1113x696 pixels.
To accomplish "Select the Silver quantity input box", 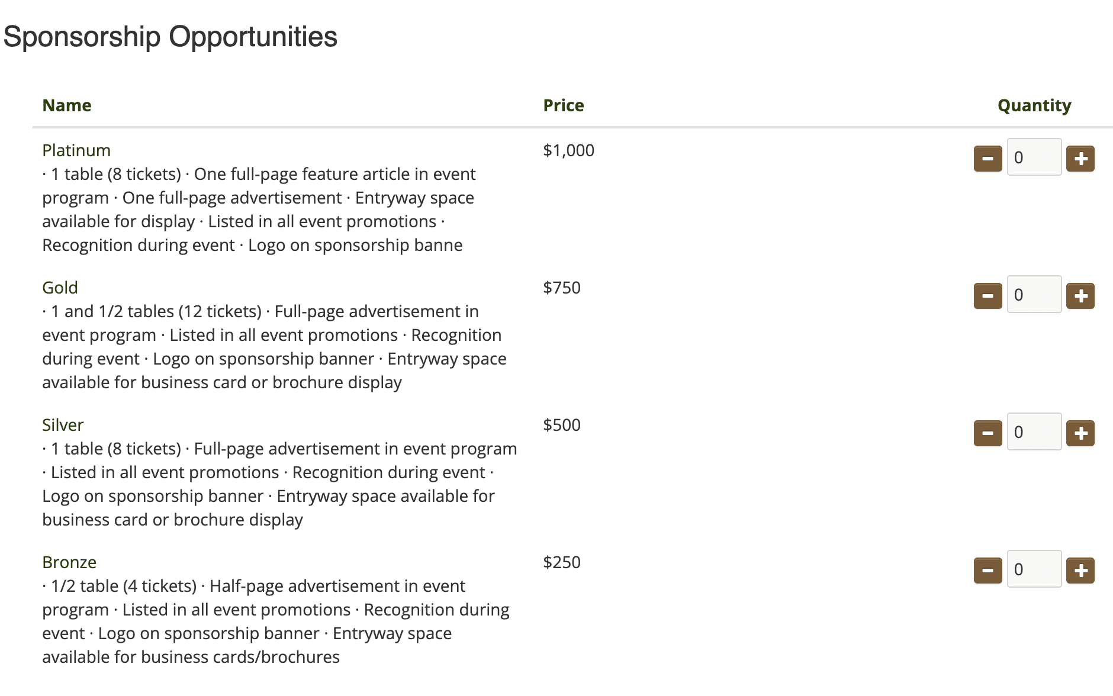I will (x=1034, y=432).
